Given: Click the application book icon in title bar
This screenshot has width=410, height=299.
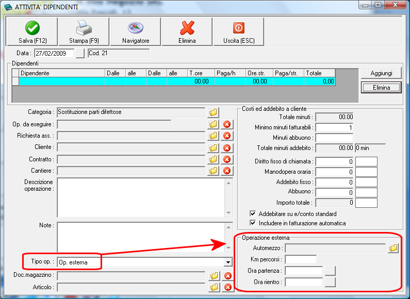Looking at the screenshot, I should [8, 7].
